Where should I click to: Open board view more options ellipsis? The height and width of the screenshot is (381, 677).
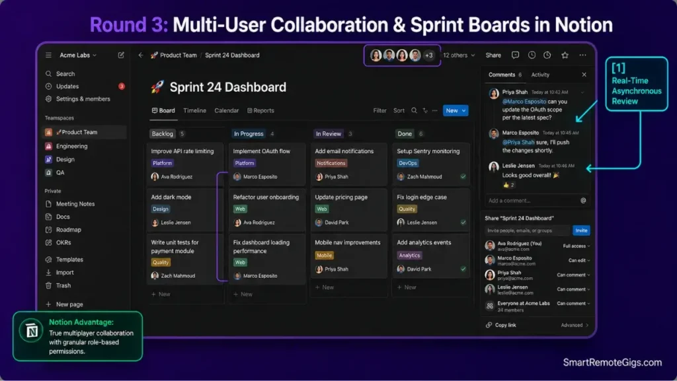(435, 111)
